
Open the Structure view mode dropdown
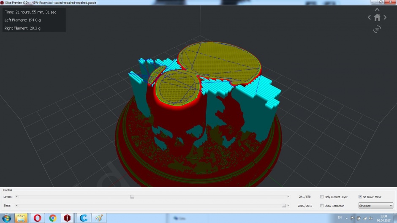[x=376, y=206]
